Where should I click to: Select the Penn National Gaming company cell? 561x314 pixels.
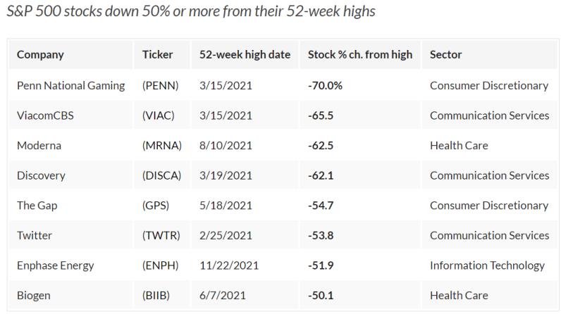click(x=70, y=85)
